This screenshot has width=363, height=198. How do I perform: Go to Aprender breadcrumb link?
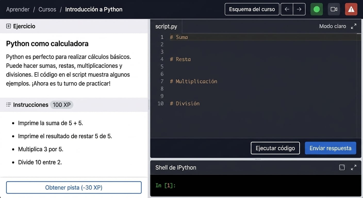(18, 9)
